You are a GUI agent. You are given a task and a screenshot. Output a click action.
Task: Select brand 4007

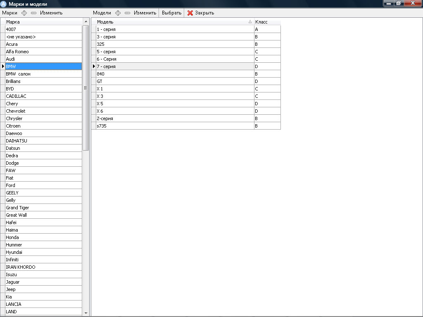click(43, 29)
